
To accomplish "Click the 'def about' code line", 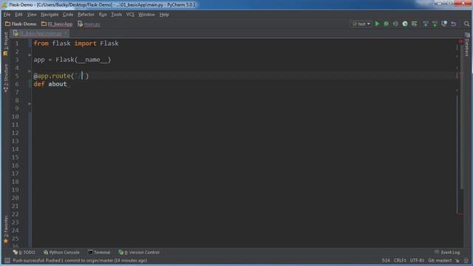I will click(x=50, y=83).
